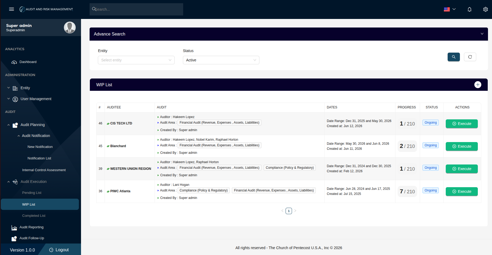Click WESTERN UNION REGION auditee name
This screenshot has width=492, height=255.
click(130, 169)
